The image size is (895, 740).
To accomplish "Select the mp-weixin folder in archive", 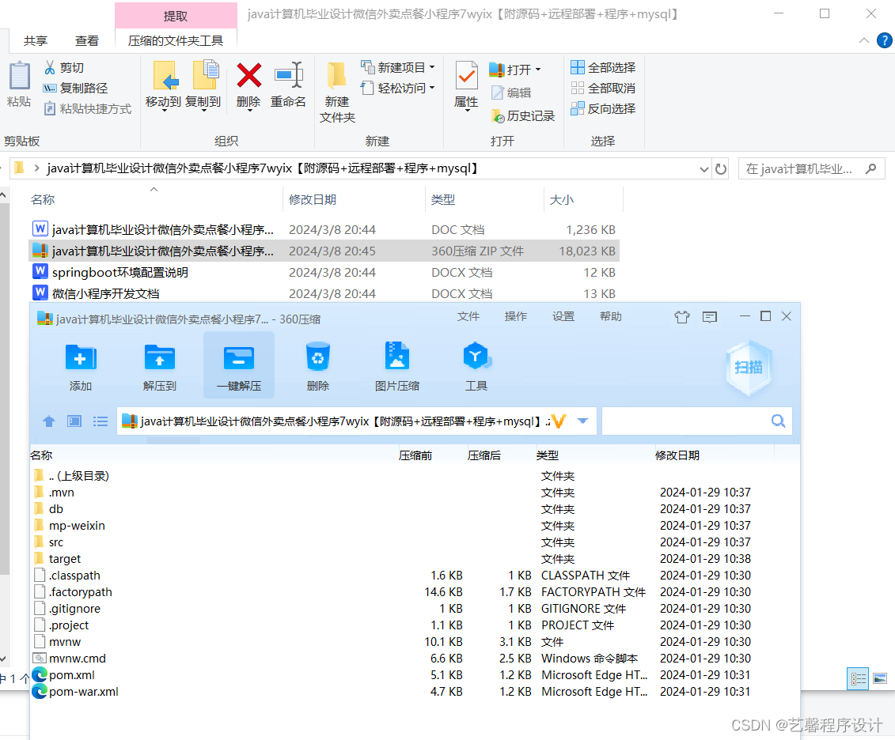I will pos(77,526).
